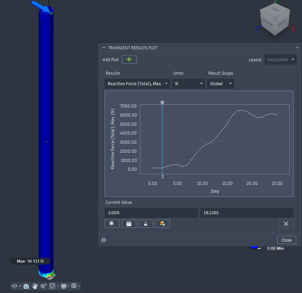Click the 25.00 x-axis tick label
302x293 pixels.
(277, 184)
